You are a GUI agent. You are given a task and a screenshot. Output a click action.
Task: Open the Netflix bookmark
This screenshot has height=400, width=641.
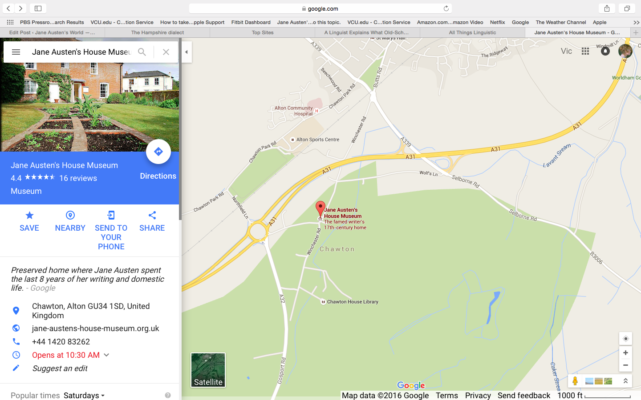point(497,22)
